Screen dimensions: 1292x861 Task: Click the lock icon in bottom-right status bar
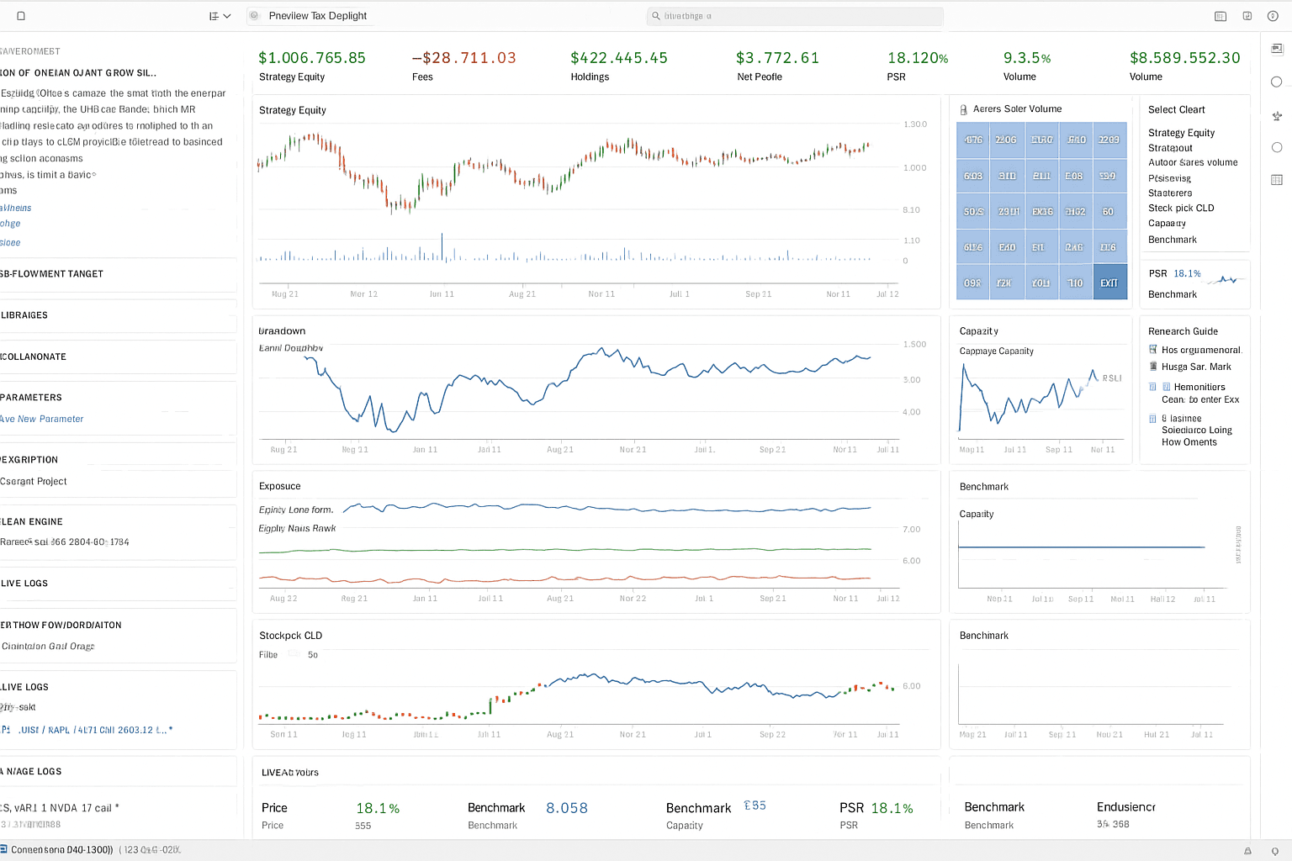pyautogui.click(x=1247, y=851)
